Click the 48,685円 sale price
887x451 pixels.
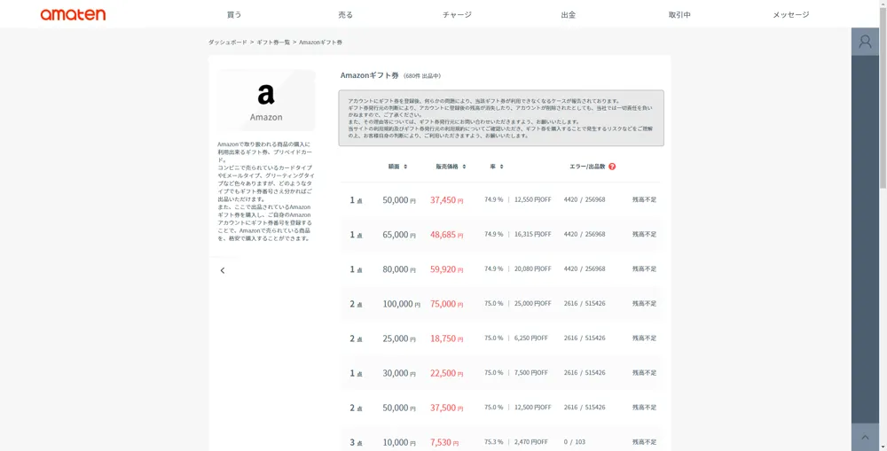446,235
